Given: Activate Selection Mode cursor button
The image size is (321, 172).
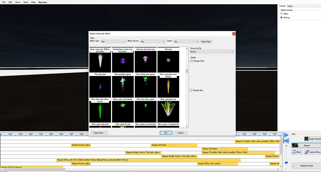Looking at the screenshot, I should tap(306, 166).
